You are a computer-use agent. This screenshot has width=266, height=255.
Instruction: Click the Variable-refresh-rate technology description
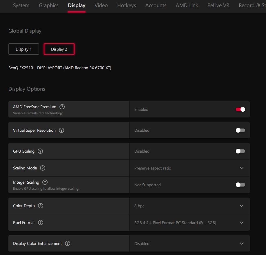point(38,113)
